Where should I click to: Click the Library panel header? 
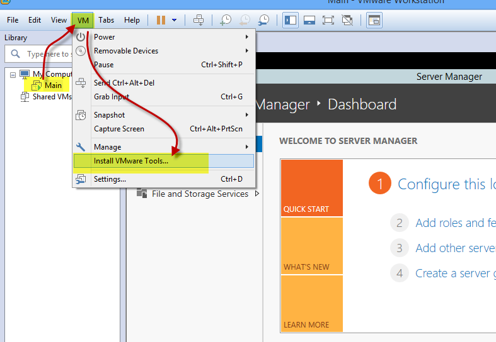(16, 38)
